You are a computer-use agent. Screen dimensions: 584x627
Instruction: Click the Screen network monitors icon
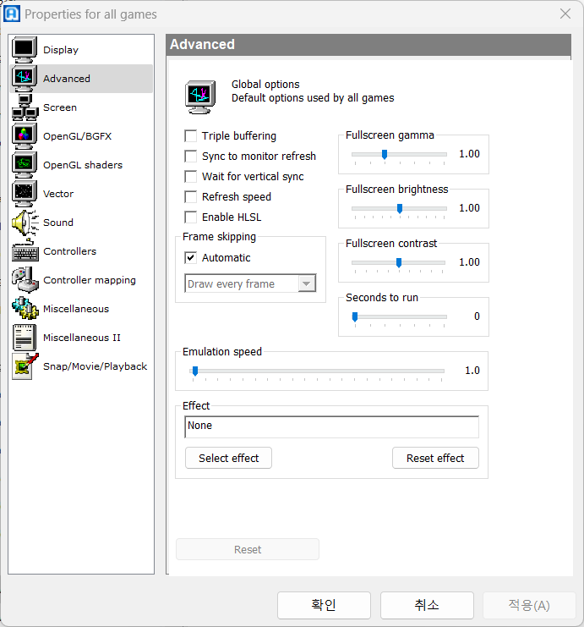25,107
